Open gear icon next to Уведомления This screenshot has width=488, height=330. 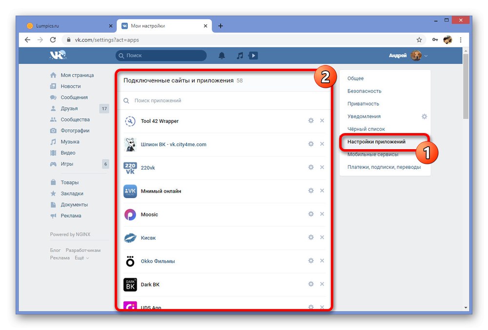click(x=424, y=116)
